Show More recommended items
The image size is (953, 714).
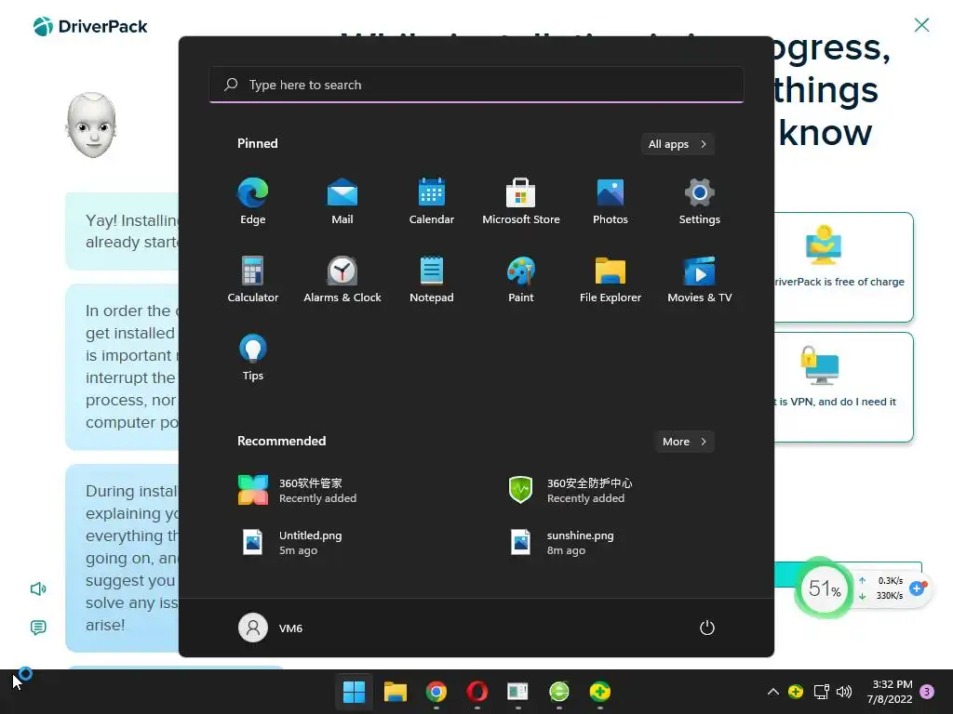684,442
